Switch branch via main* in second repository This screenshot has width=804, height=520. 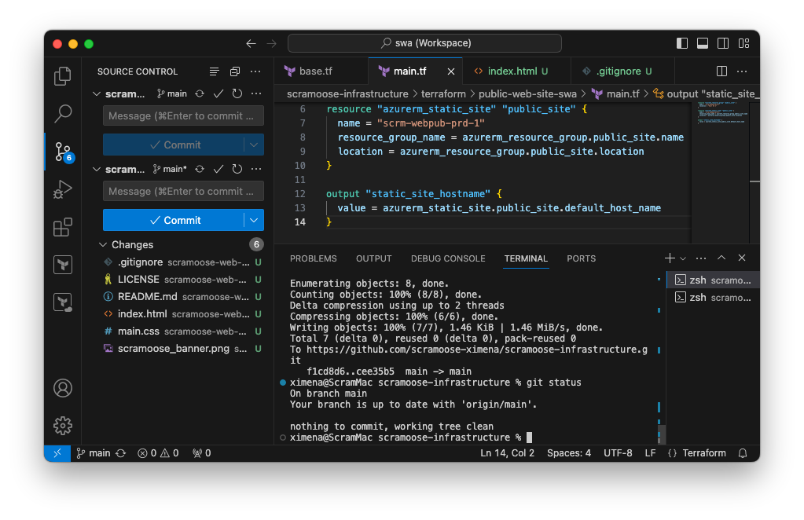click(171, 169)
